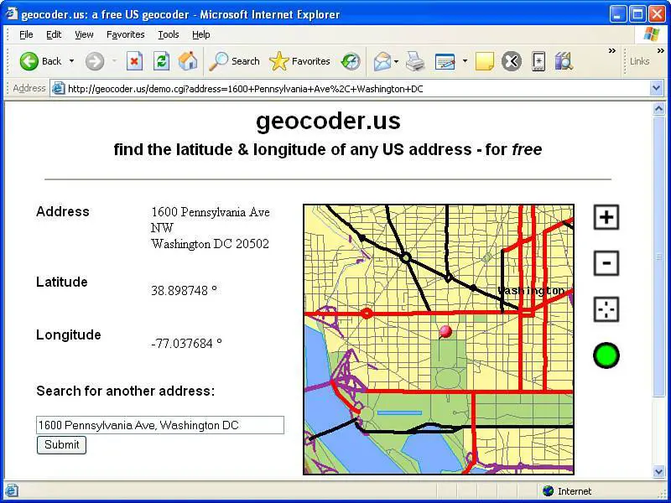Go to Home page via house icon
This screenshot has height=503, width=671.
[188, 61]
